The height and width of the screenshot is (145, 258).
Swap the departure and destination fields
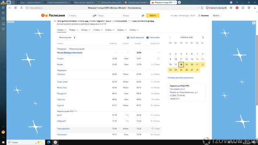[95, 15]
